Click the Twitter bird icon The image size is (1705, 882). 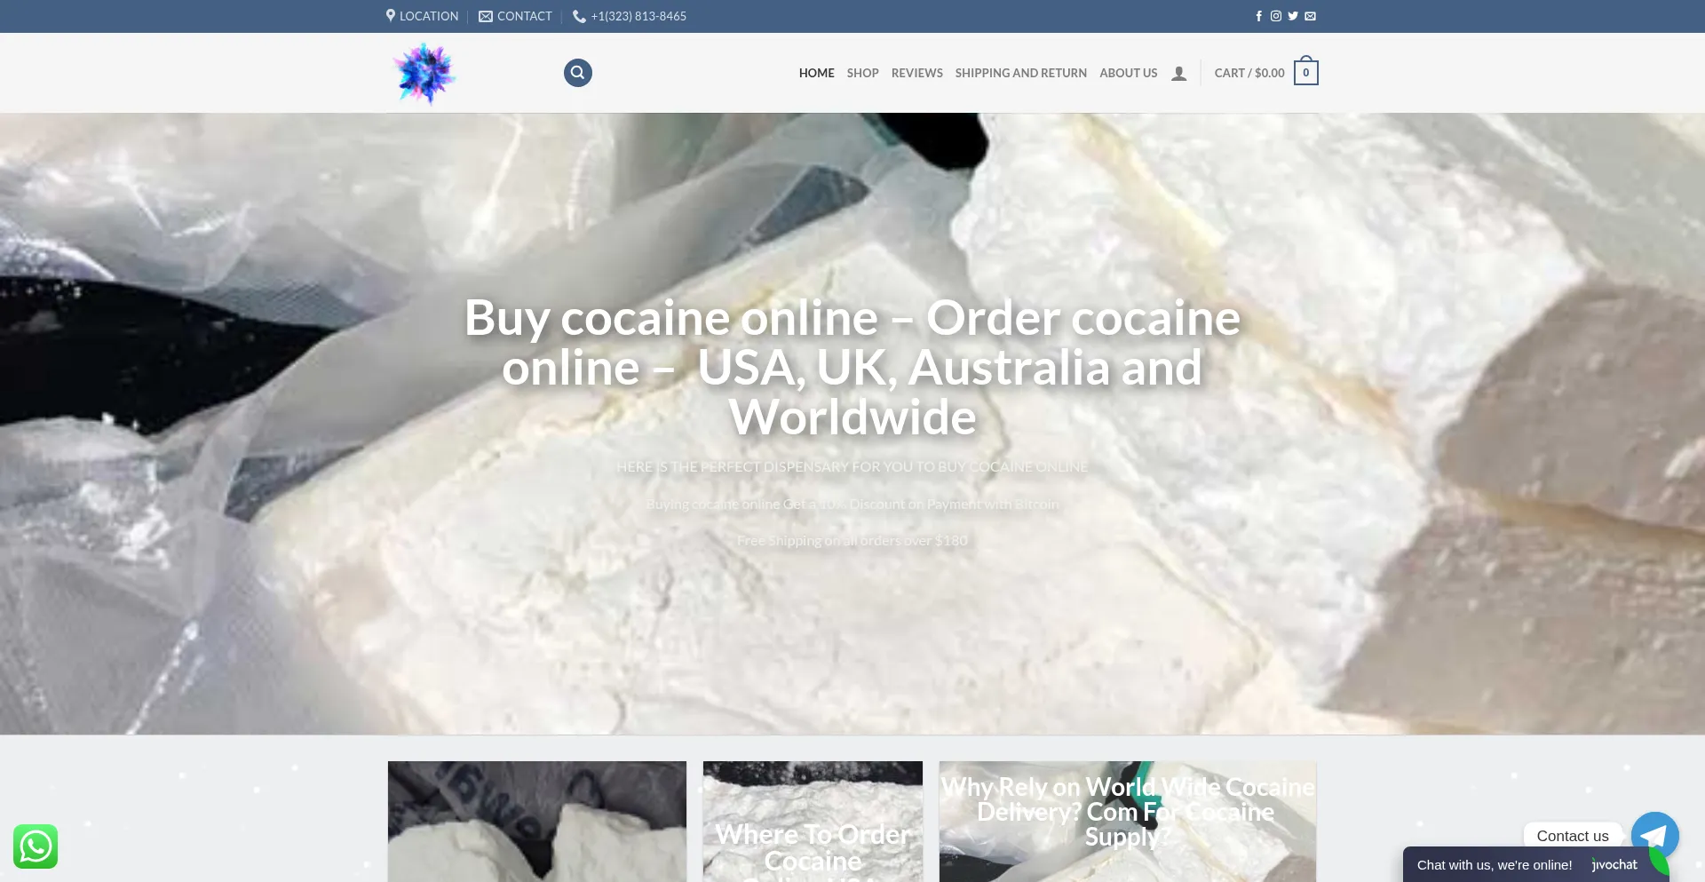[x=1293, y=16]
